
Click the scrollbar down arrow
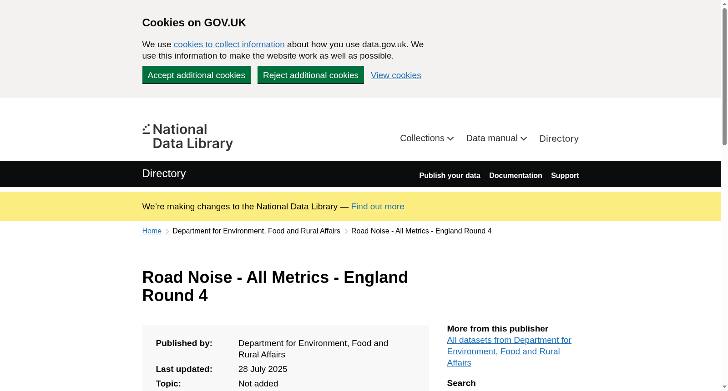(x=724, y=387)
